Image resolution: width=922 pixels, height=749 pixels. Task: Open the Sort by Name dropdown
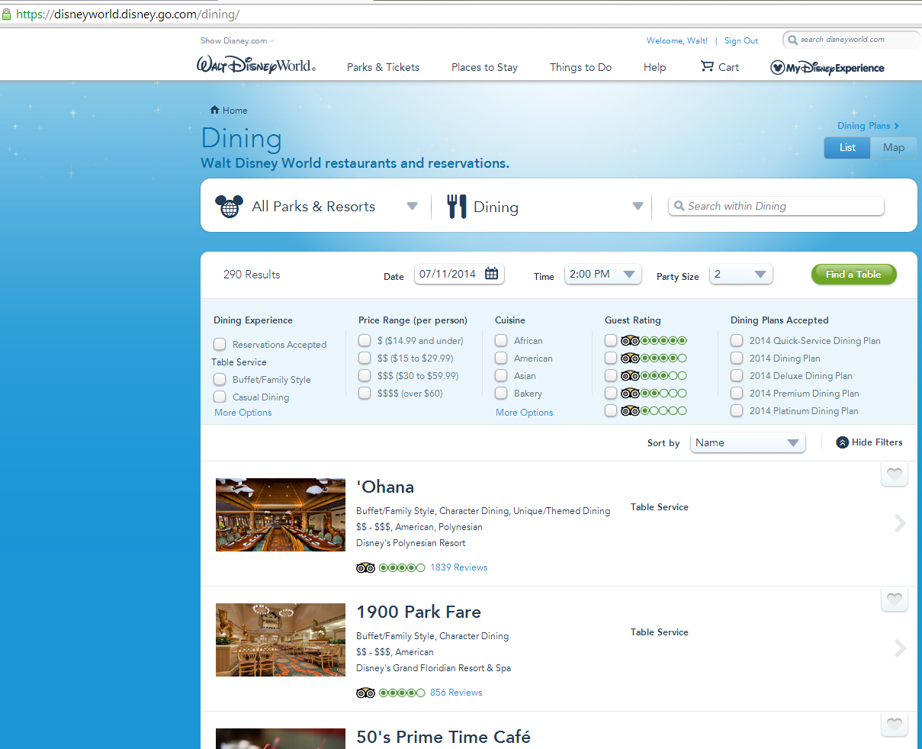pyautogui.click(x=747, y=442)
